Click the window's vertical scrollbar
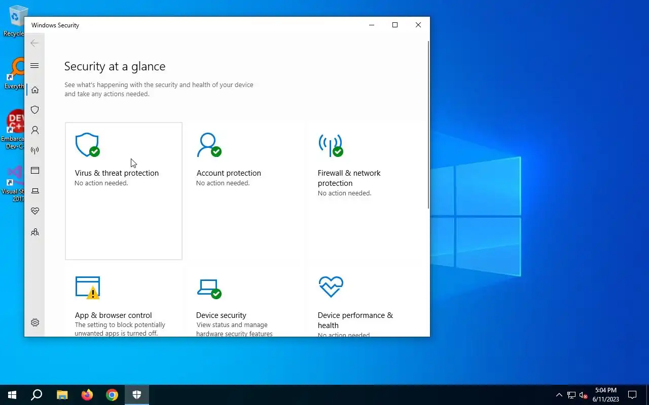 tap(428, 124)
